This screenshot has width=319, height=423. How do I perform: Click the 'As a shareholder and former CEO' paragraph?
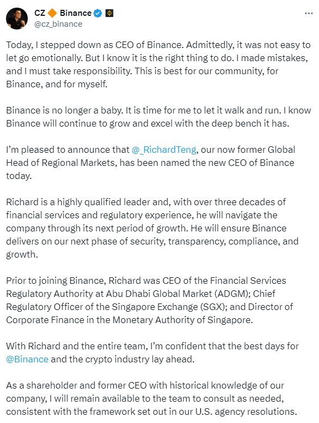tap(151, 398)
